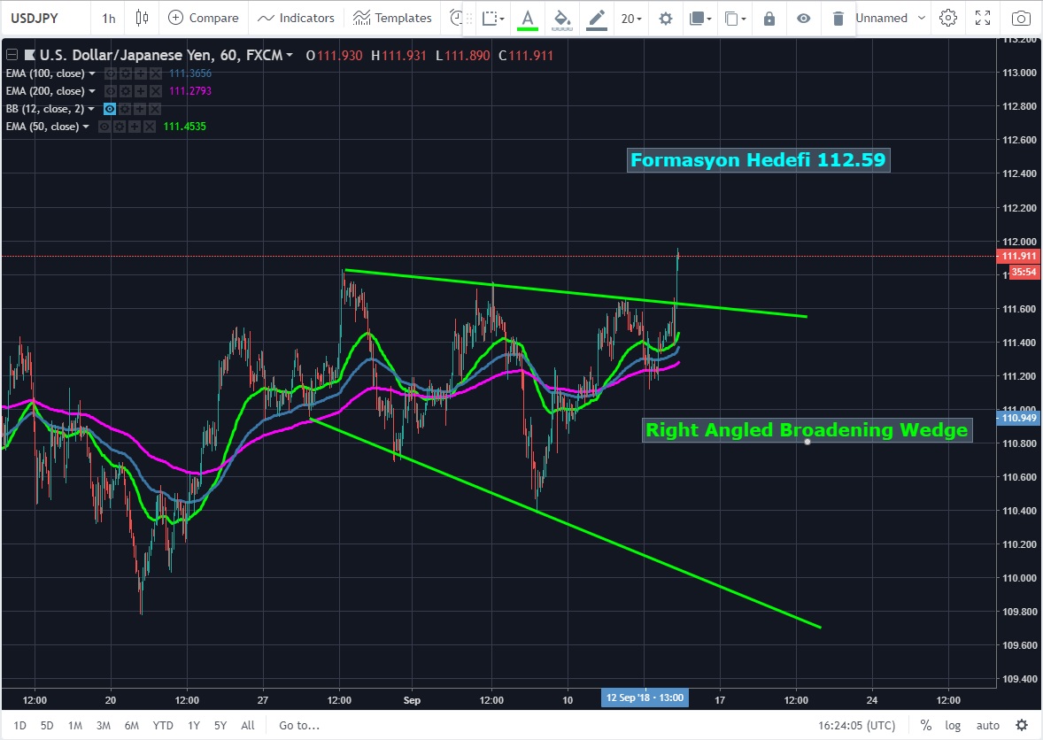This screenshot has width=1043, height=740.
Task: Enter fullscreen mode
Action: 983,18
